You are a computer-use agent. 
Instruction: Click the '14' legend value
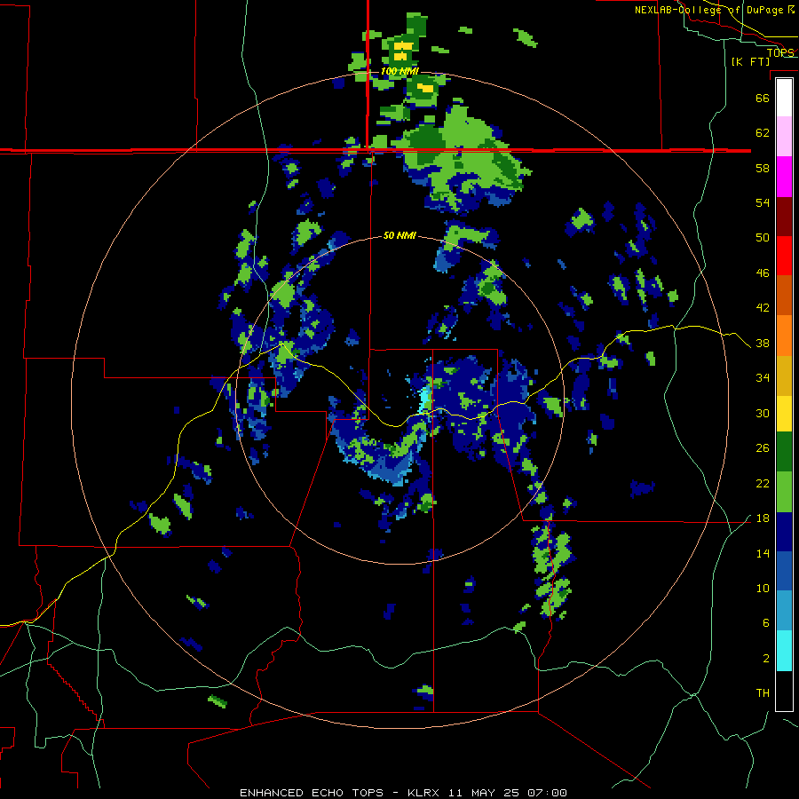(763, 553)
